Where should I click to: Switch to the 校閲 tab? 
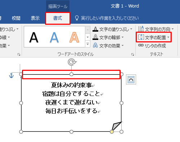point(16,18)
